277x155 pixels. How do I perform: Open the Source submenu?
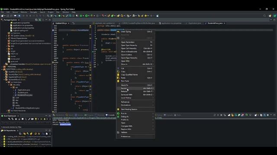click(x=135, y=88)
